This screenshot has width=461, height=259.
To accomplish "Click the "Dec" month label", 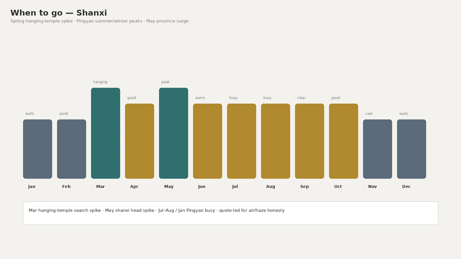I will (406, 186).
